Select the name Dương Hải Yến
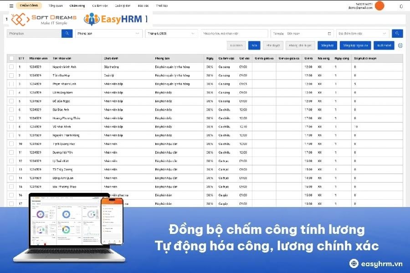 tap(62, 152)
